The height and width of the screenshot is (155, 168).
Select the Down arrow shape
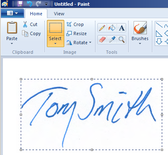(x=159, y=41)
